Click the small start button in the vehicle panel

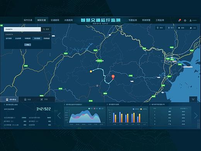pos(28,45)
